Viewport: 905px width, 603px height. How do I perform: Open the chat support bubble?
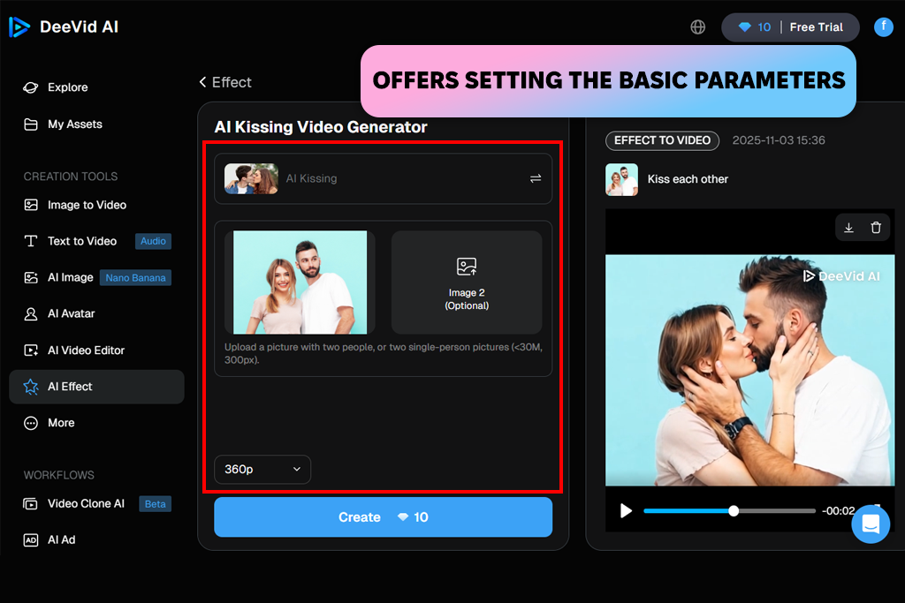tap(871, 524)
